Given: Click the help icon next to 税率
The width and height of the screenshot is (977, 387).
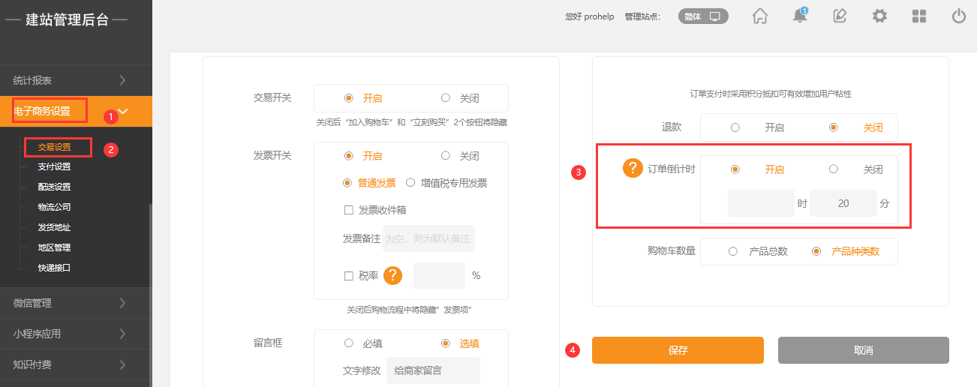Looking at the screenshot, I should pyautogui.click(x=393, y=275).
